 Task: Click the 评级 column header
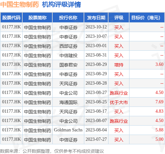click(119, 17)
